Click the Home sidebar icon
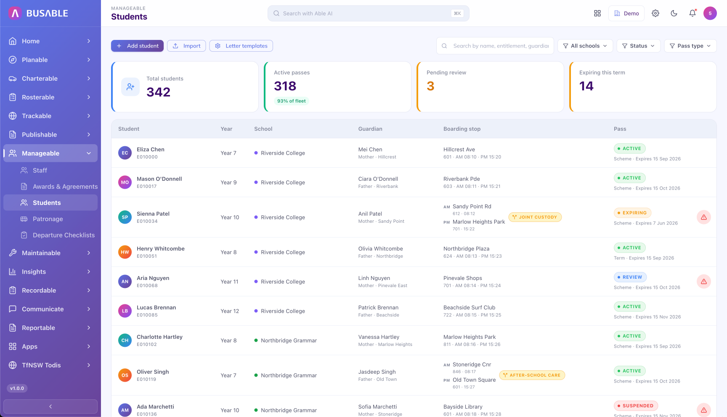 pyautogui.click(x=13, y=41)
